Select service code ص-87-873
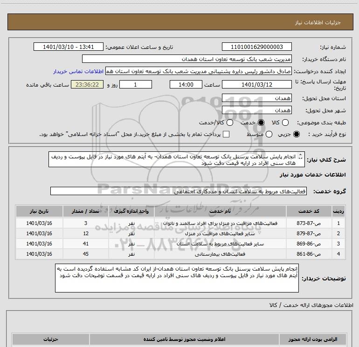The height and width of the screenshot is (347, 359). [309, 223]
